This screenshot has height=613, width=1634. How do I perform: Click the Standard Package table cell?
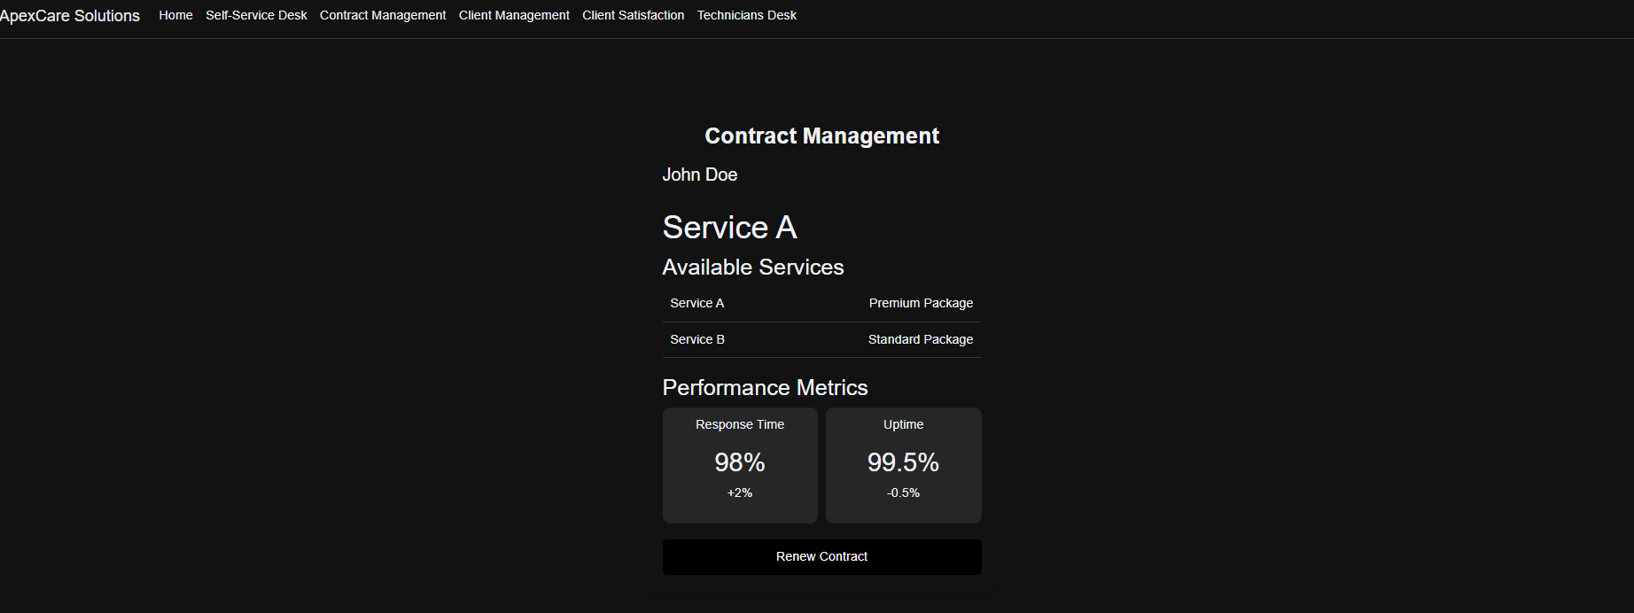(x=920, y=339)
